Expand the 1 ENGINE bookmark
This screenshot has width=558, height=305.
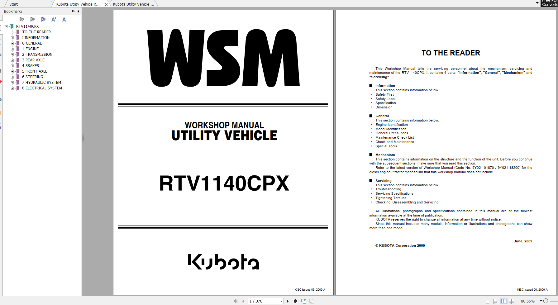tap(12, 49)
